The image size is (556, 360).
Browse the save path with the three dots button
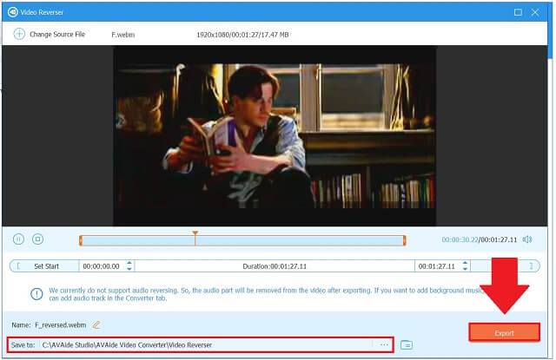pyautogui.click(x=384, y=344)
